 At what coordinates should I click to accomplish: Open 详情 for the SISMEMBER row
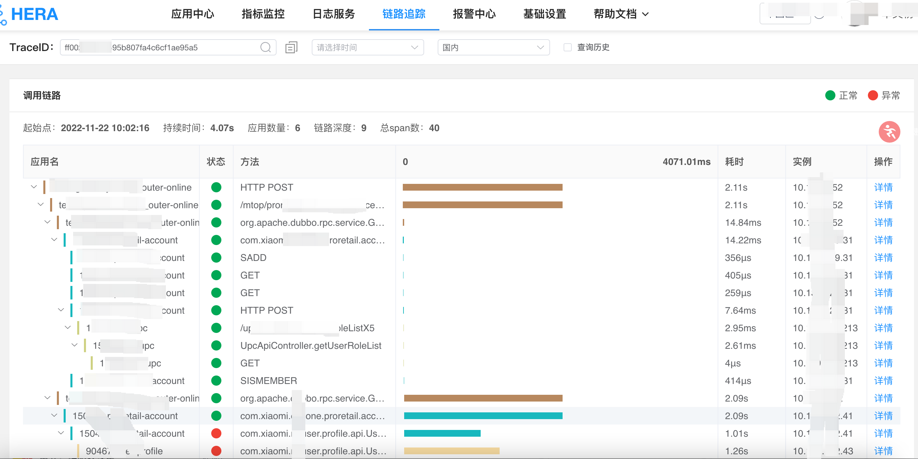click(x=883, y=381)
